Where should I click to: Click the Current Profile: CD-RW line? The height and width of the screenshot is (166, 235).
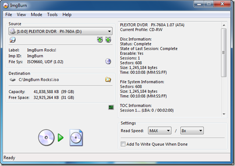[141, 30]
